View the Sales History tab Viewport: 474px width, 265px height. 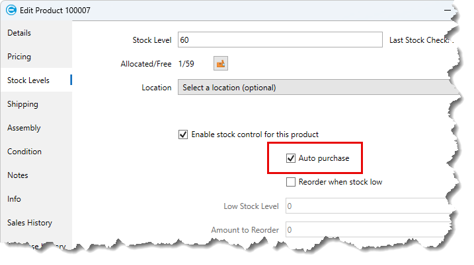click(30, 223)
